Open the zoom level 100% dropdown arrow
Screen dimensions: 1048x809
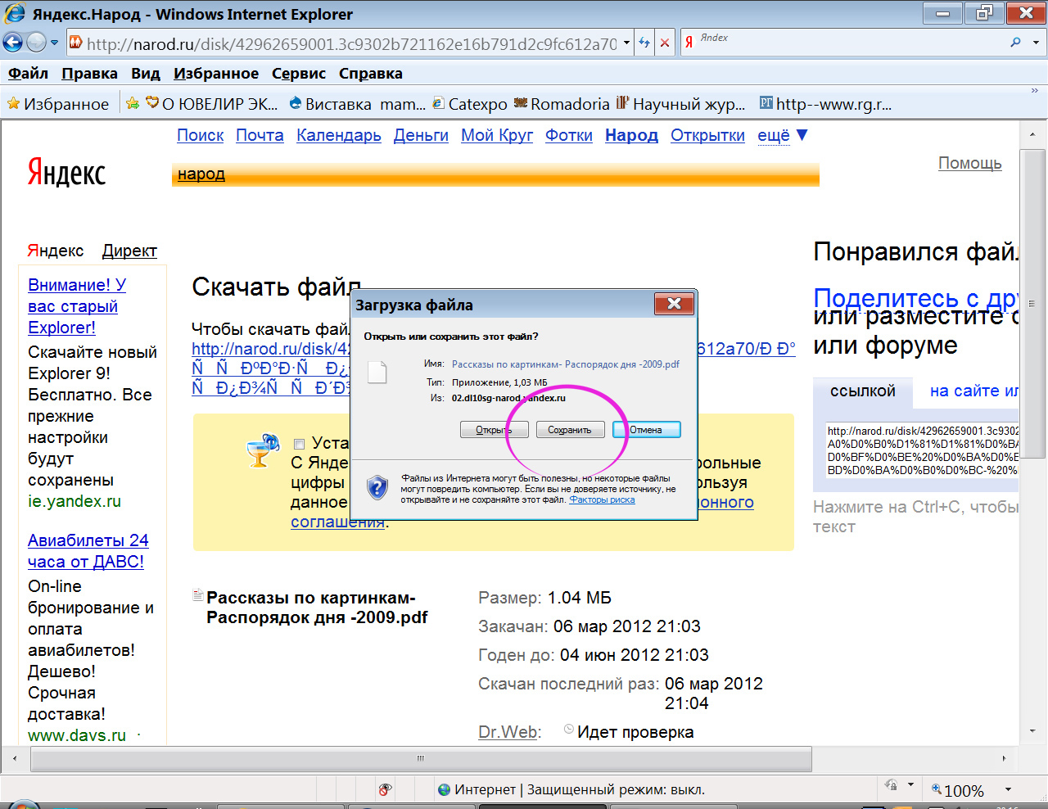click(x=1009, y=790)
